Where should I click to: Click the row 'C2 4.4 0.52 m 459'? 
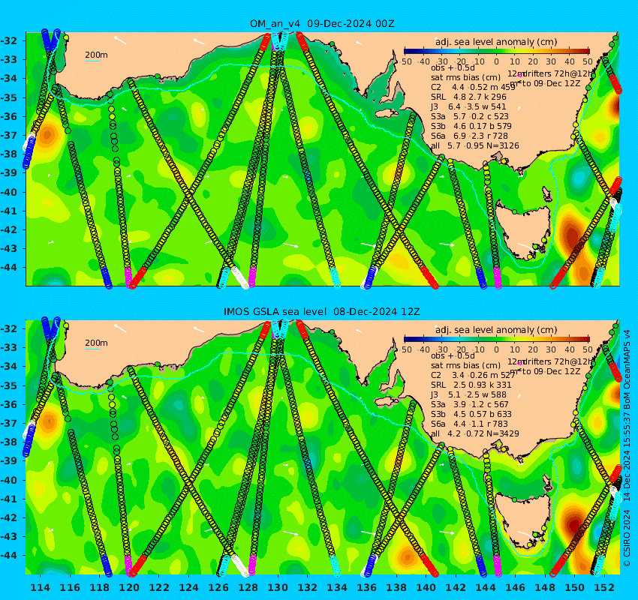pyautogui.click(x=473, y=87)
